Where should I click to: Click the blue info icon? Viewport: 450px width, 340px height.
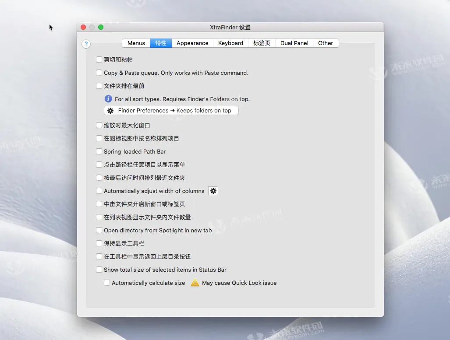pyautogui.click(x=108, y=99)
